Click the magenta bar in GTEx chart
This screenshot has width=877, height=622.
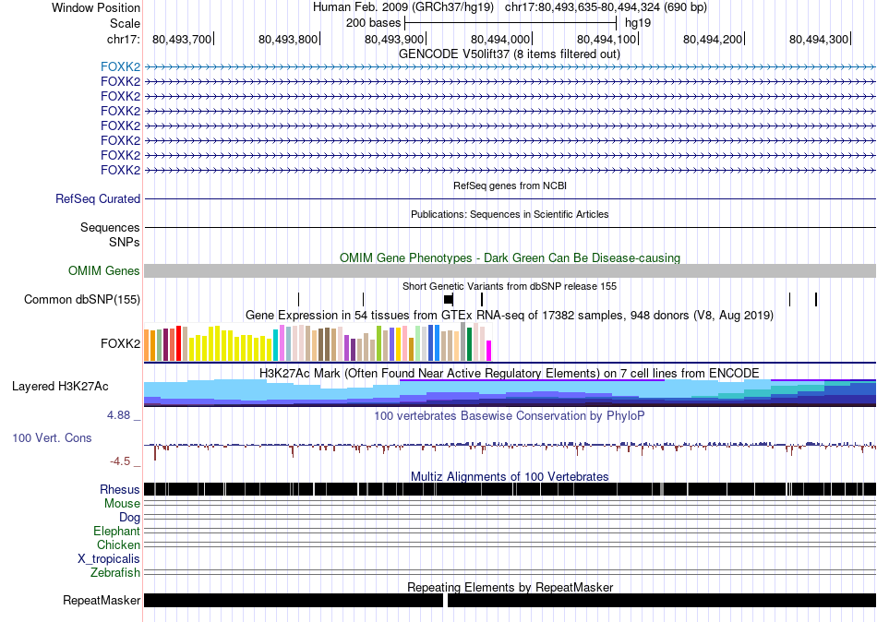click(x=489, y=351)
